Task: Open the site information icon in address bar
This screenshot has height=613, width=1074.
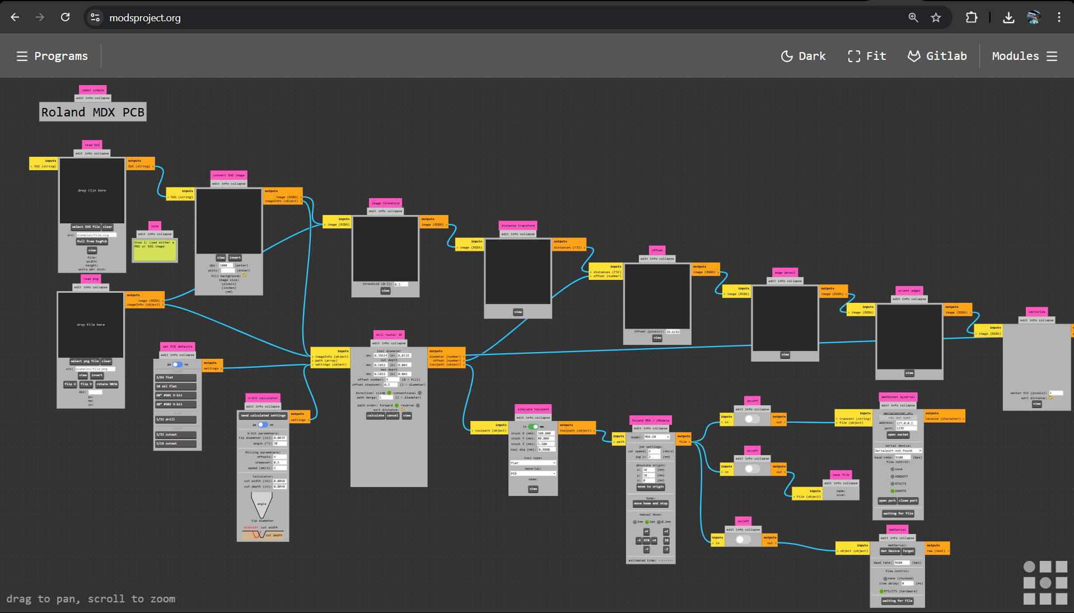Action: (x=96, y=17)
